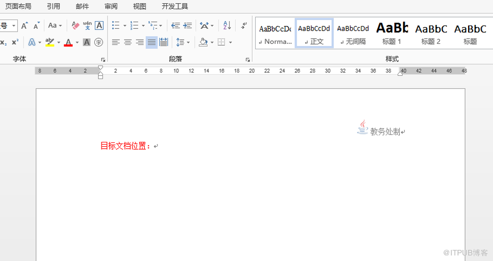Open the Change Case Aa dropdown
This screenshot has width=493, height=261.
click(x=60, y=25)
